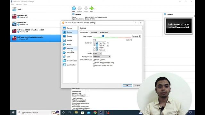This screenshot has width=205, height=115.
Task: Click the Base Memory slider handle
Action: (103, 36)
